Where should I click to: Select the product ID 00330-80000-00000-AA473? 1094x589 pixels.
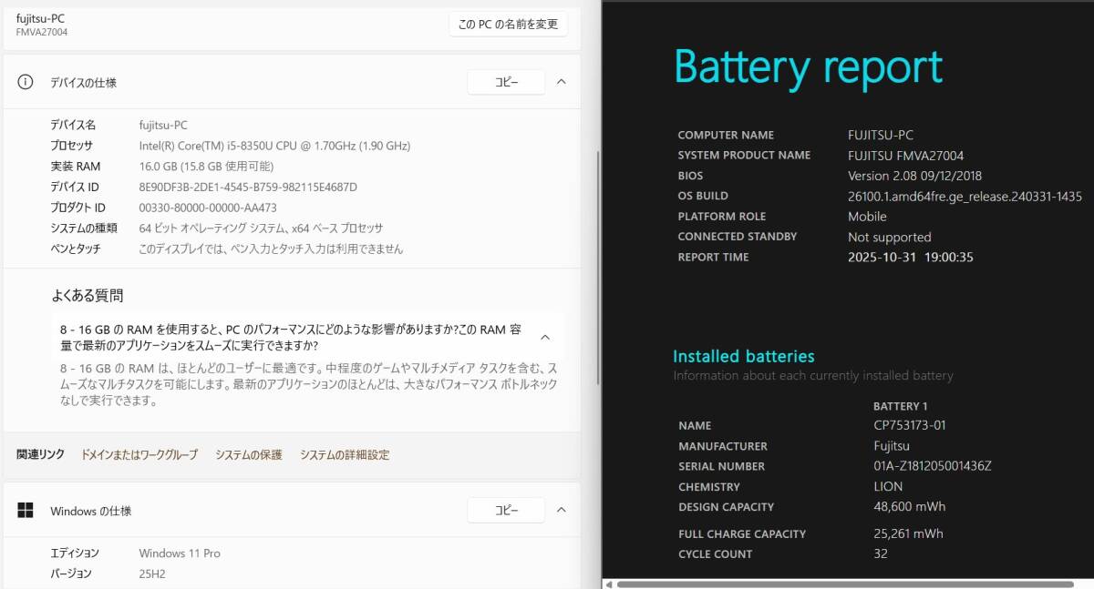click(208, 208)
